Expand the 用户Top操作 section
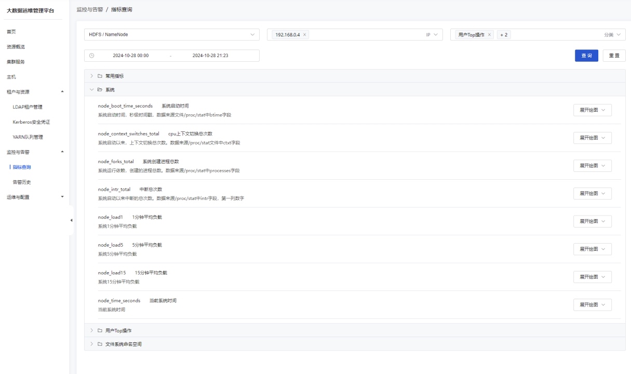 (x=355, y=330)
